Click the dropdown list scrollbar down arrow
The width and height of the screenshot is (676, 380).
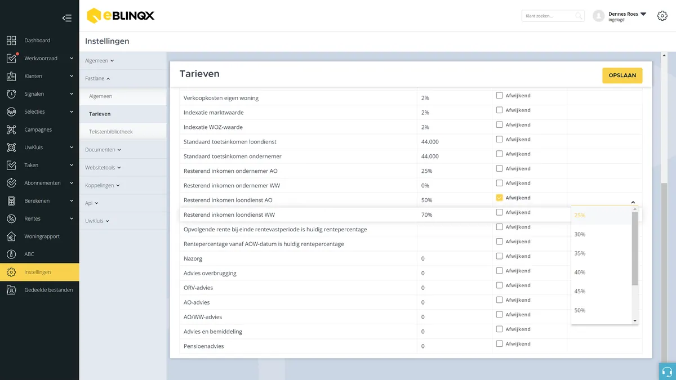635,321
